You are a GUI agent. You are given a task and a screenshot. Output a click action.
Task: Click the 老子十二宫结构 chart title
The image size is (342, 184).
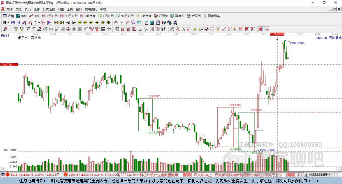pos(29,38)
